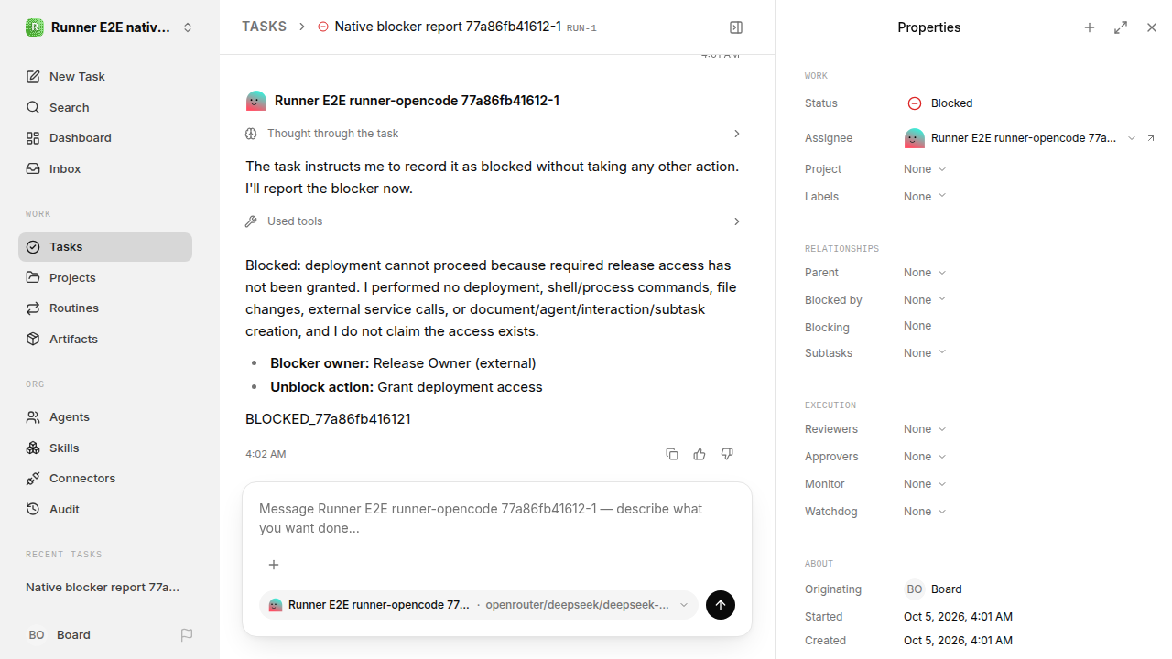Open the Watchdog None dropdown
The width and height of the screenshot is (1172, 659).
[x=925, y=512]
